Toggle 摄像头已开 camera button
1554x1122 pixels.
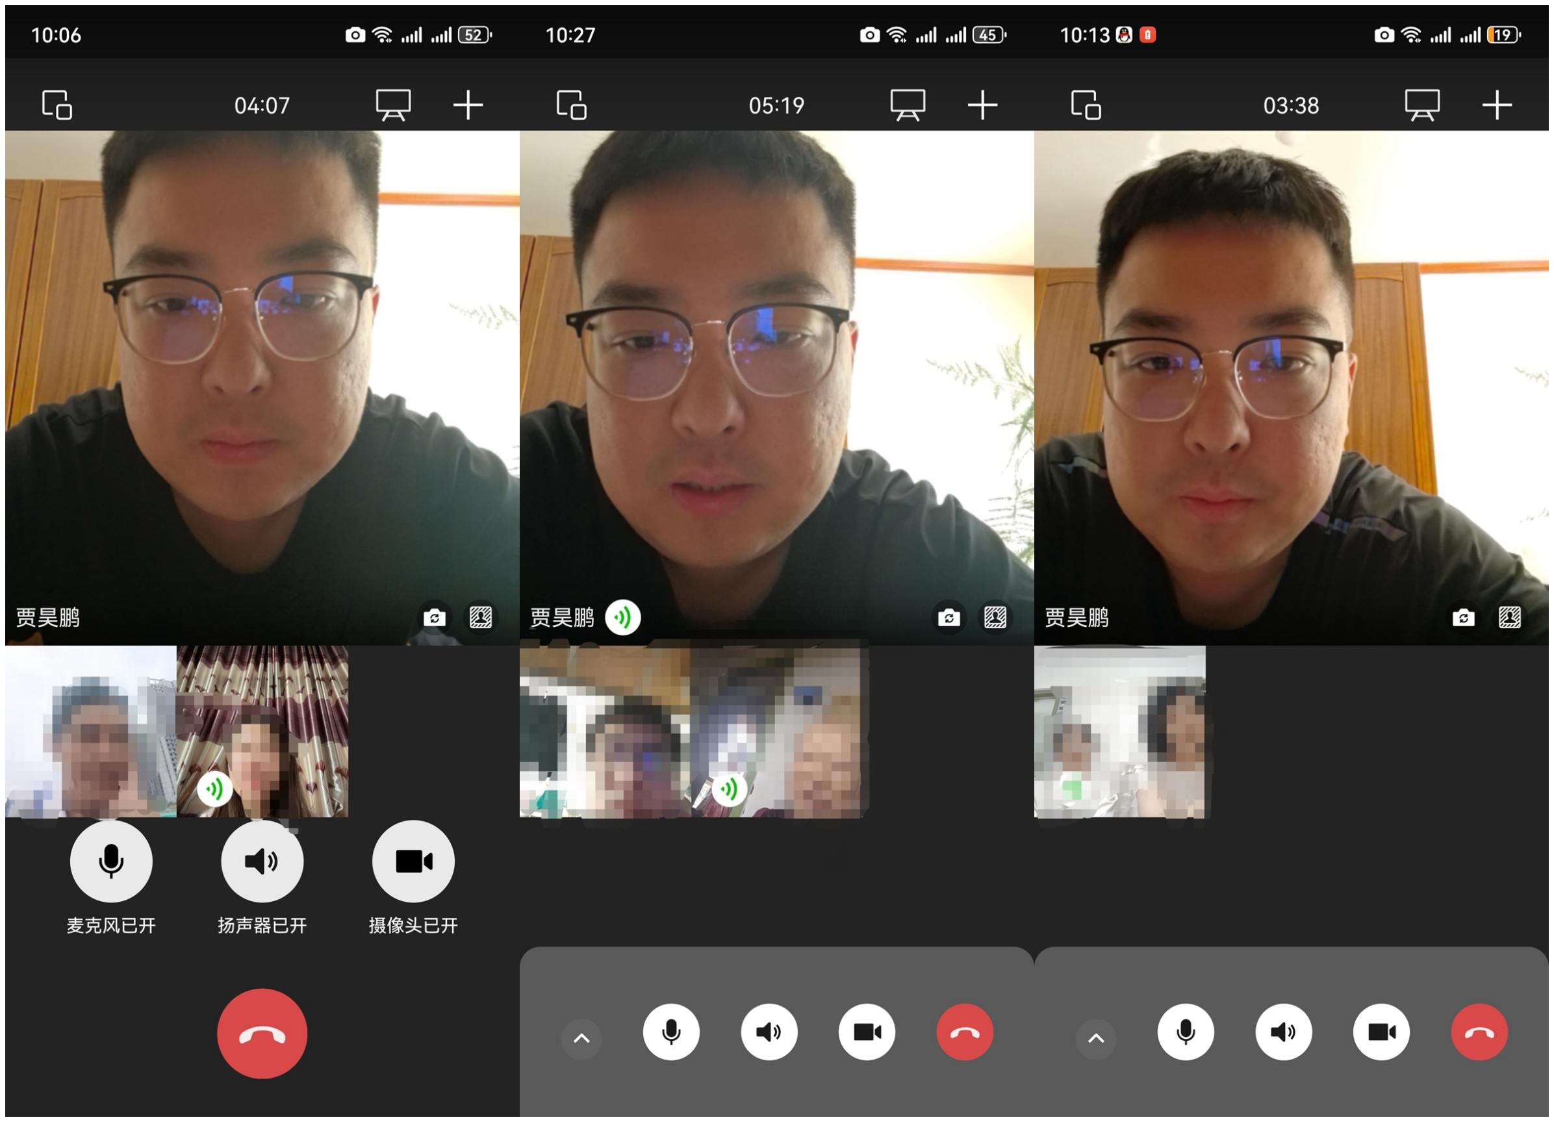(413, 861)
